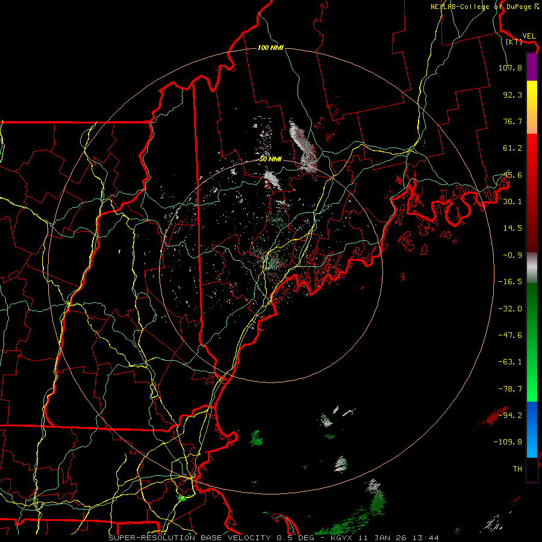Image resolution: width=542 pixels, height=542 pixels.
Task: Click the -0.9 velocity legend value
Action: (x=512, y=255)
